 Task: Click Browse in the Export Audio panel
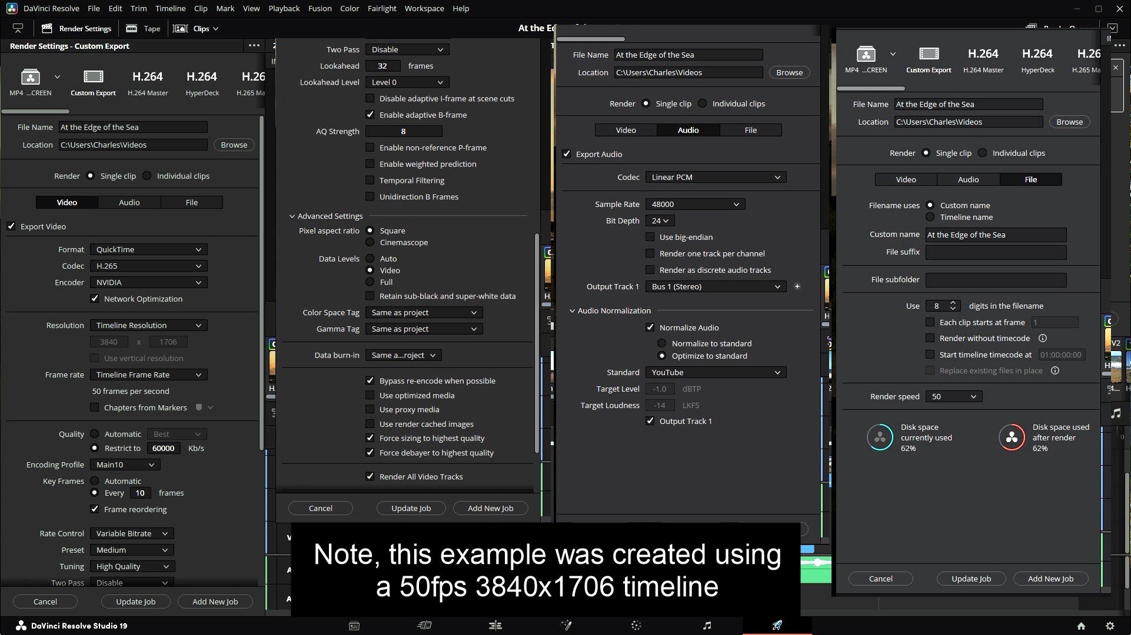pyautogui.click(x=789, y=72)
